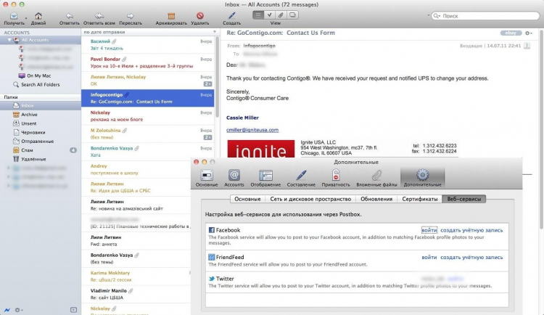
Task: Click the Удалить delete icon
Action: [200, 16]
